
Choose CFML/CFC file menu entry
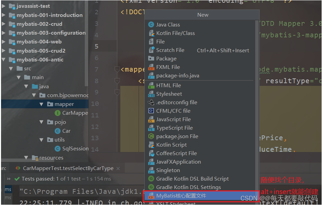click(173, 111)
